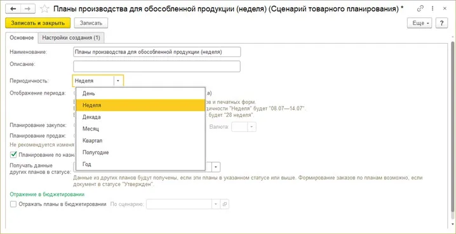
Task: Close the form with the X icon
Action: [445, 8]
